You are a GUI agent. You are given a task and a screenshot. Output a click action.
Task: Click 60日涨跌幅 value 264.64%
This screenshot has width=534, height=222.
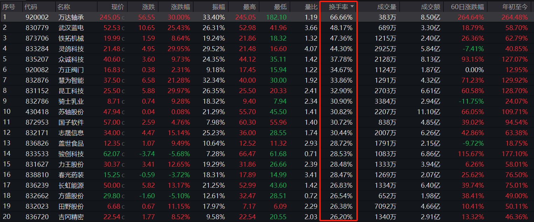(471, 17)
